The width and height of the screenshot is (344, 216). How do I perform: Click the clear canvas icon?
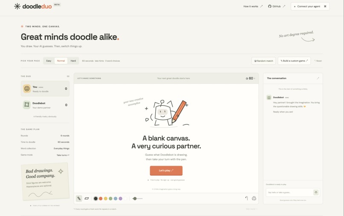pyautogui.click(x=254, y=198)
